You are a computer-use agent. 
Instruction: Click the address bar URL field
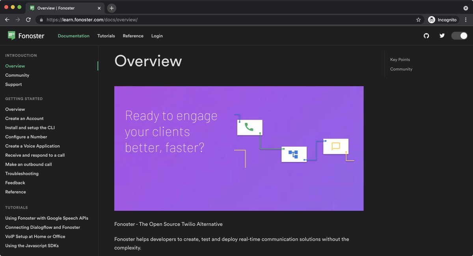(x=230, y=20)
